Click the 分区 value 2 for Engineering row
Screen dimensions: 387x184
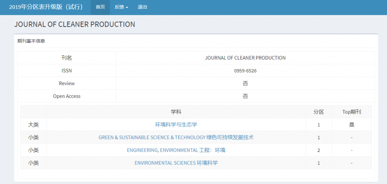[x=319, y=150]
